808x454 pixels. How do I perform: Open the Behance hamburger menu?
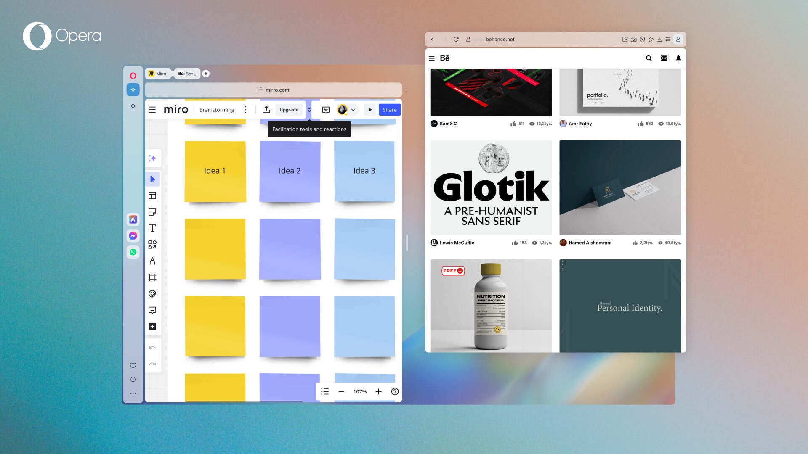point(431,58)
